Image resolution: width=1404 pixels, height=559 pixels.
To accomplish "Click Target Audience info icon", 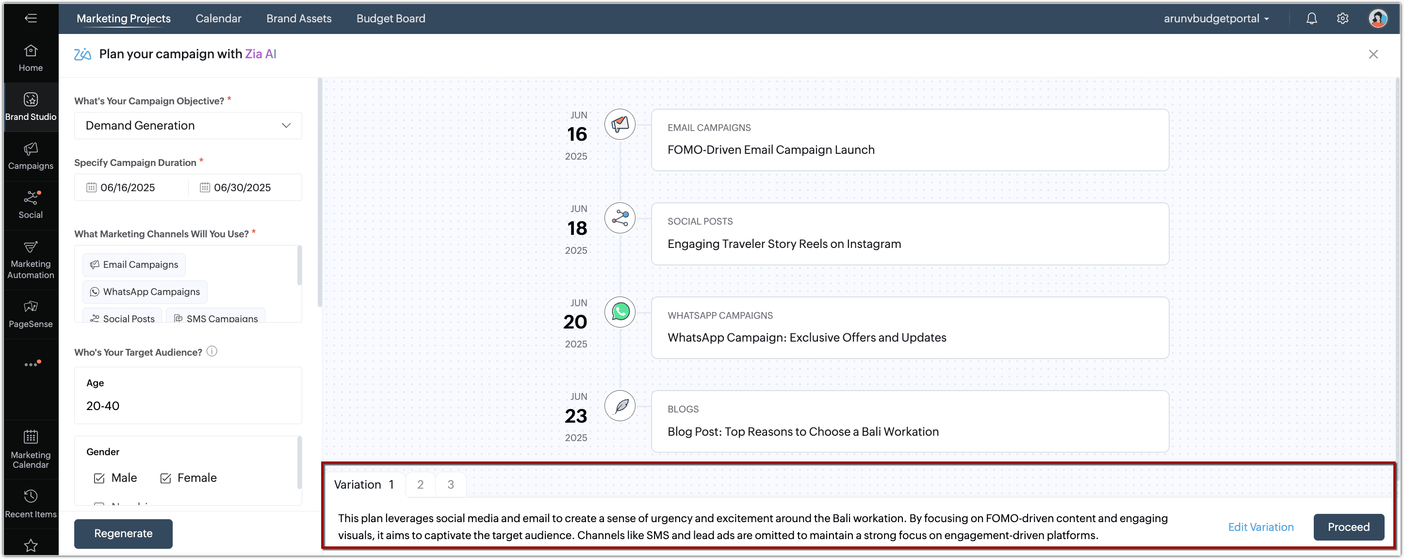I will [212, 351].
